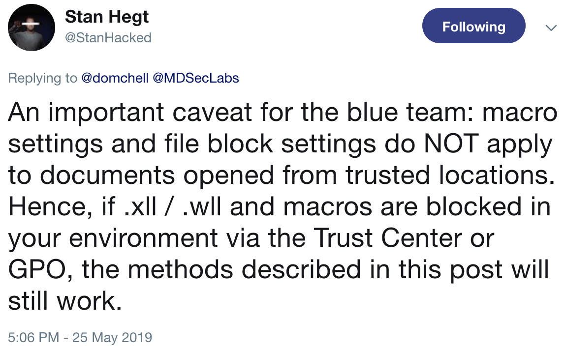565x350 pixels.
Task: Toggle the Following button
Action: (x=473, y=26)
